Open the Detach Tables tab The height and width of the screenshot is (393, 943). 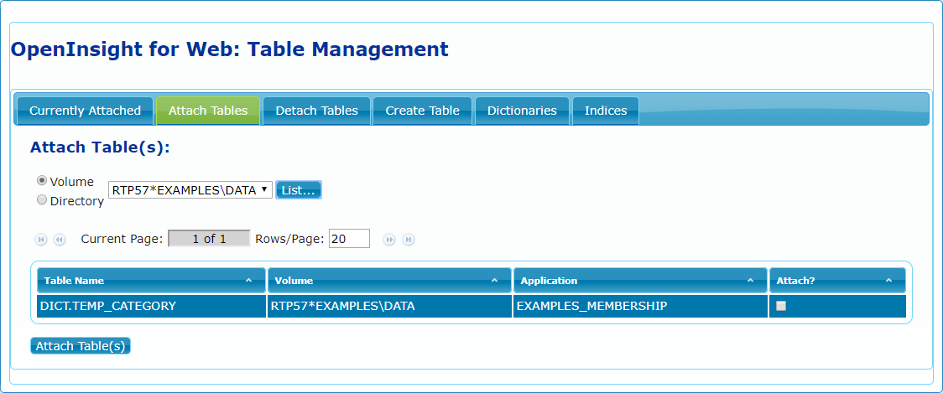(316, 111)
